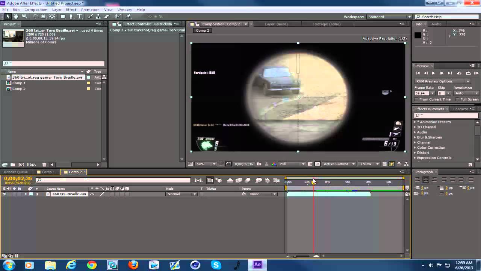Image resolution: width=481 pixels, height=271 pixels.
Task: Select the Roto Brush tool
Action: (x=118, y=17)
